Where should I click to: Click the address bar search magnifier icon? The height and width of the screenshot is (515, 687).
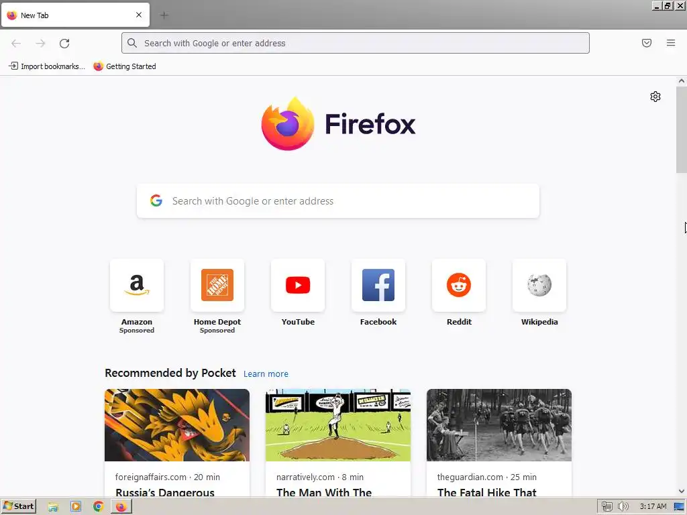[132, 43]
